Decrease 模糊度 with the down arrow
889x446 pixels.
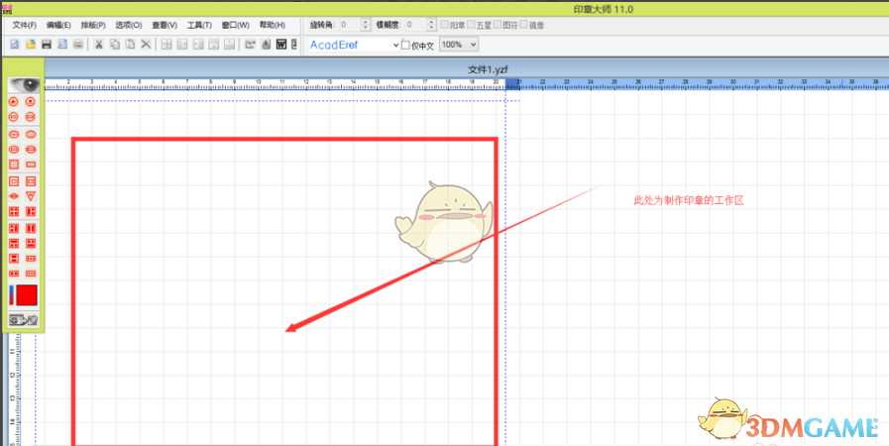[x=431, y=28]
